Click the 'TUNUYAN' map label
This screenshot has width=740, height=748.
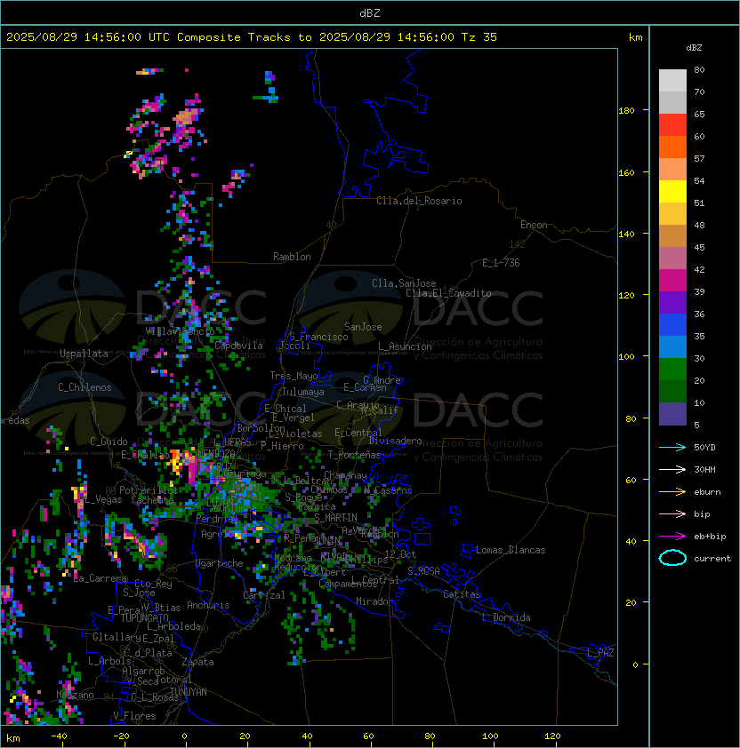click(x=189, y=691)
